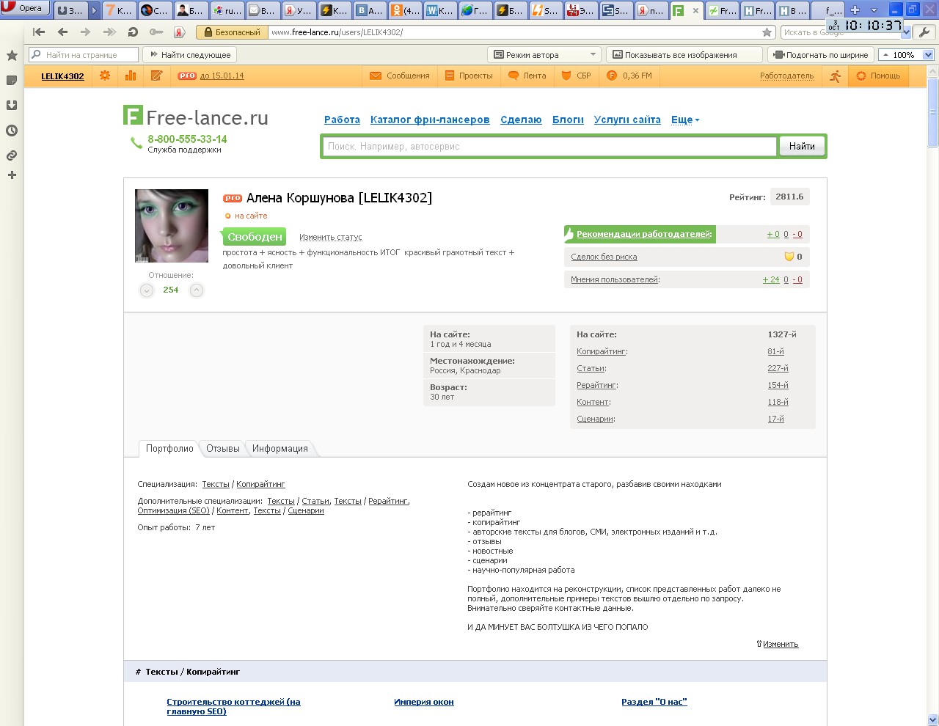The image size is (939, 726).
Task: Click the vertical page scrollbar thumb
Action: pos(932,112)
